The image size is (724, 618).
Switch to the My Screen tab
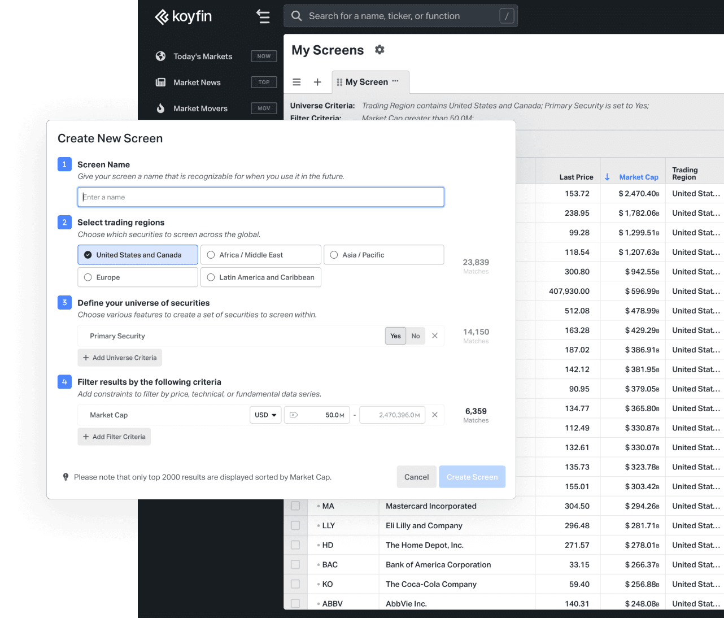[x=366, y=82]
